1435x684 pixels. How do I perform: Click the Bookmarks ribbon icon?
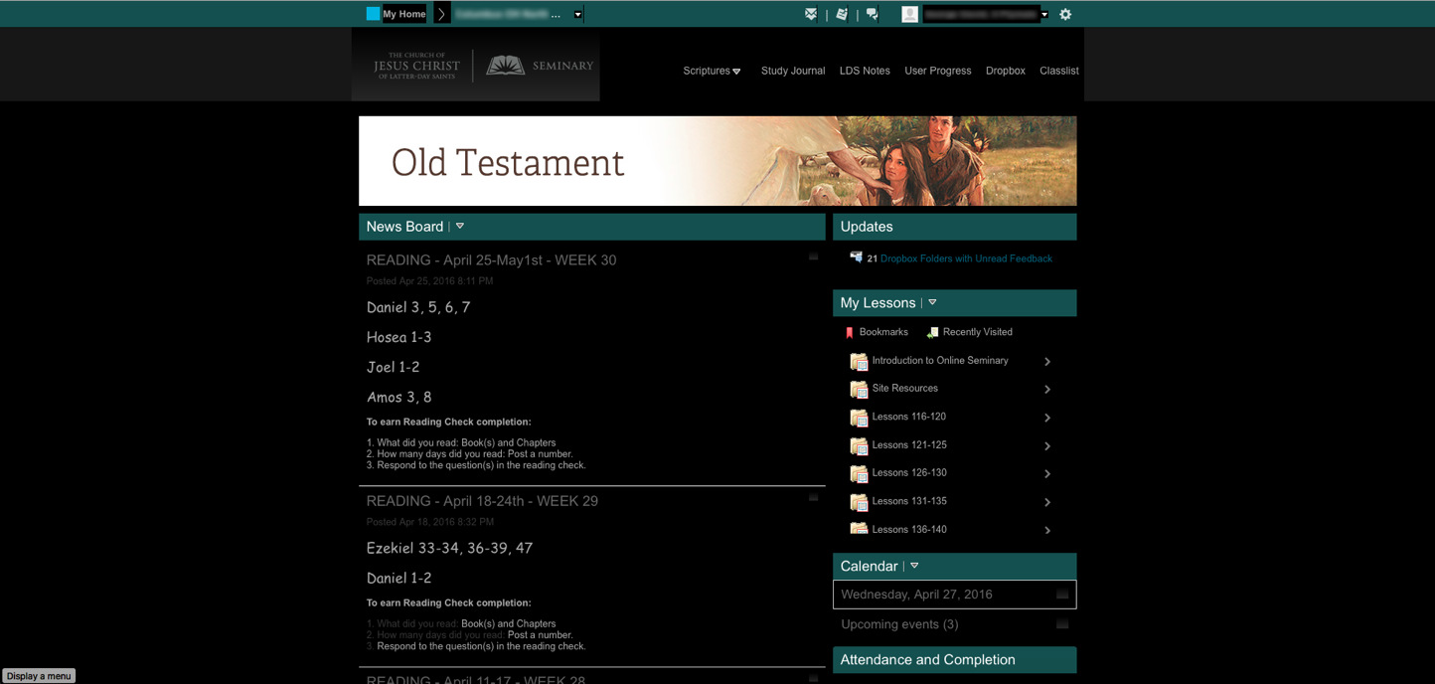(x=850, y=333)
